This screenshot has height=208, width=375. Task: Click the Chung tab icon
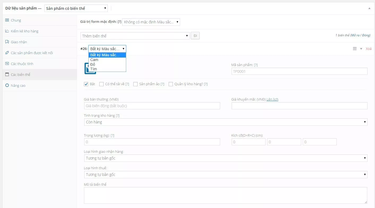click(7, 20)
